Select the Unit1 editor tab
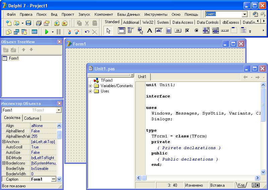Image resolution: width=268 pixels, height=190 pixels. 142,77
